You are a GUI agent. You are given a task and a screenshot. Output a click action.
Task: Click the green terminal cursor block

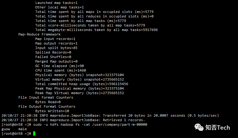click(x=34, y=133)
